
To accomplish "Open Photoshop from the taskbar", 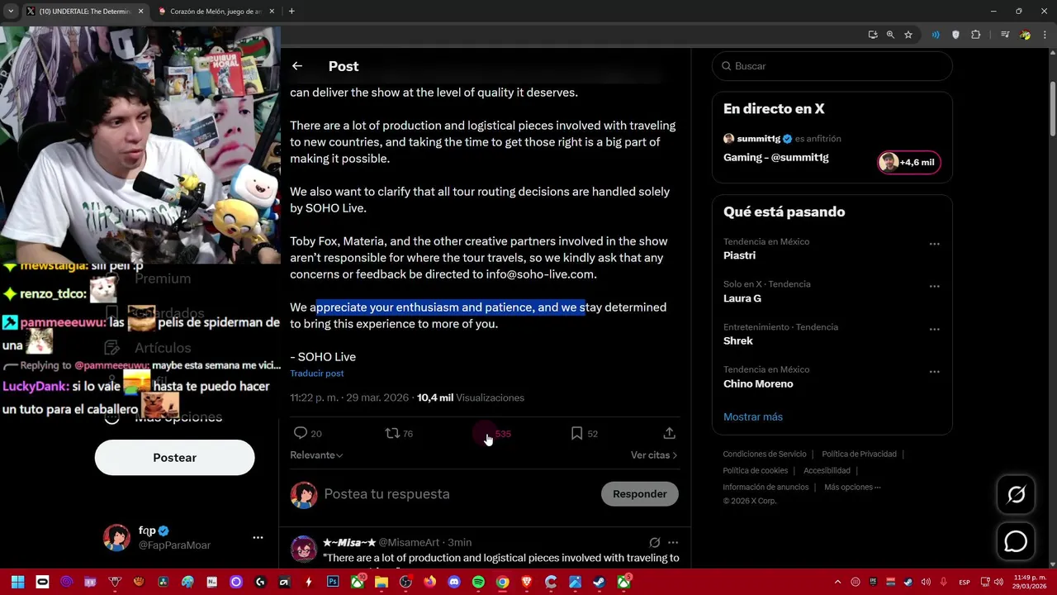I will pos(333,582).
